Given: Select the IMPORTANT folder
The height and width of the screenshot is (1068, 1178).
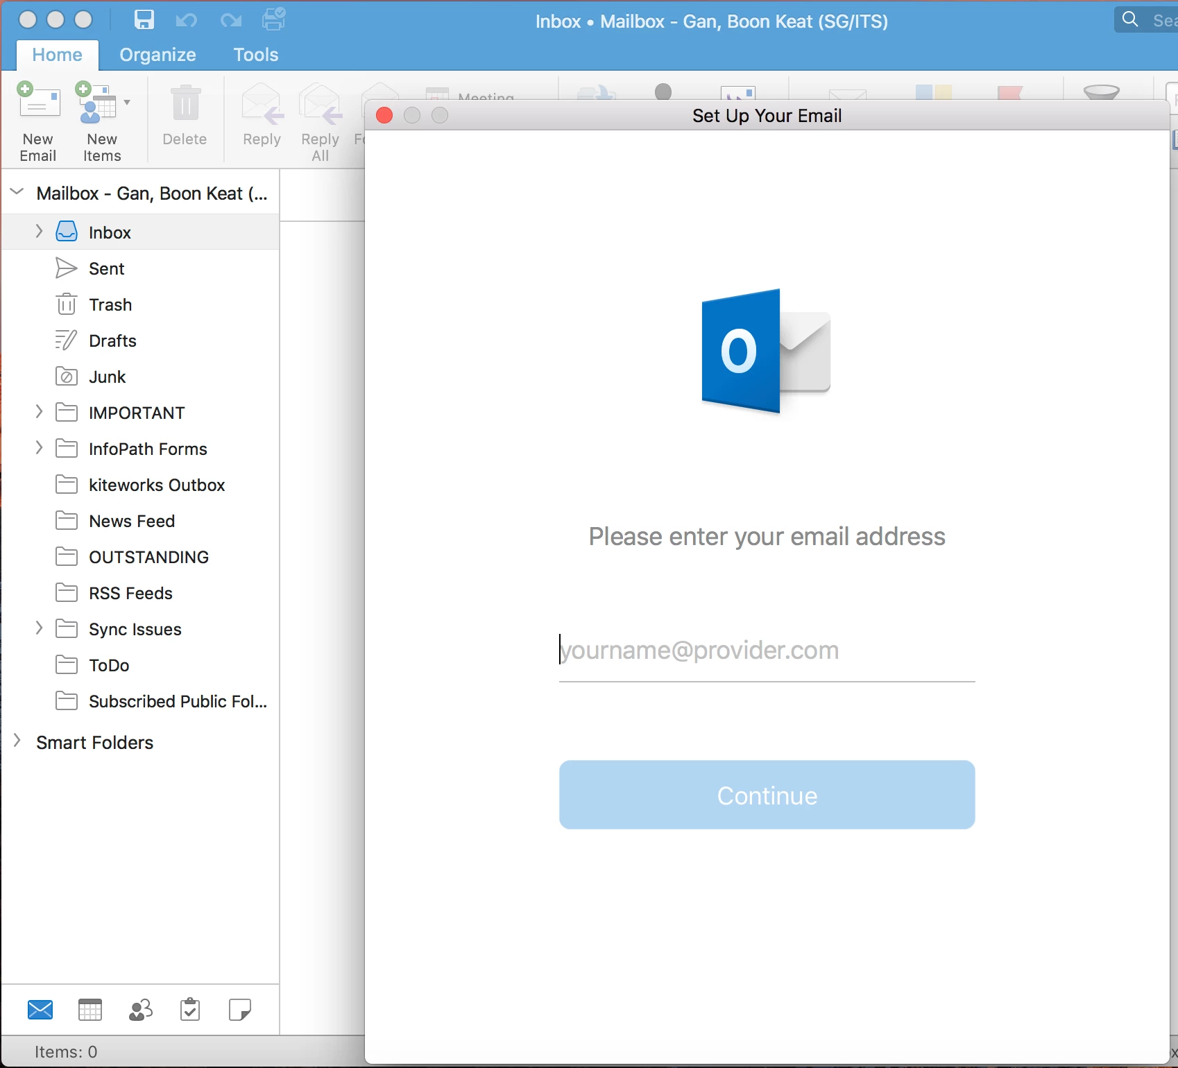Looking at the screenshot, I should pos(140,413).
